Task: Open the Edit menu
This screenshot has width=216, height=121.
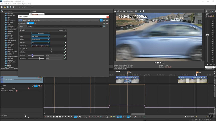Action: (x=5, y=4)
